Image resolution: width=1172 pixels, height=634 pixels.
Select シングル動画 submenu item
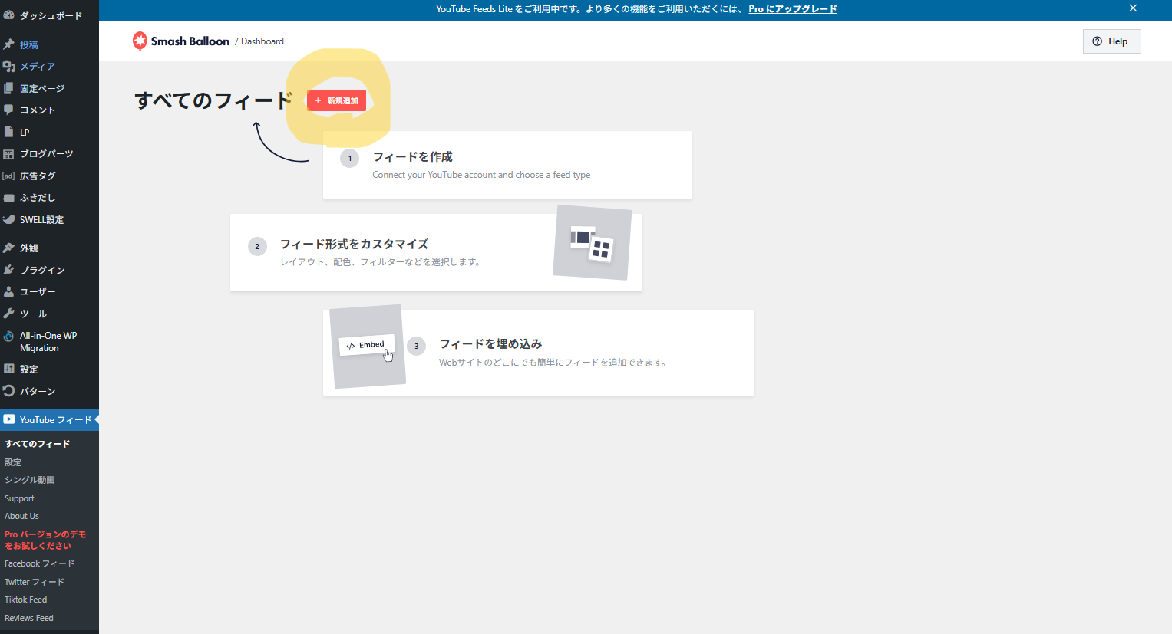[x=29, y=480]
